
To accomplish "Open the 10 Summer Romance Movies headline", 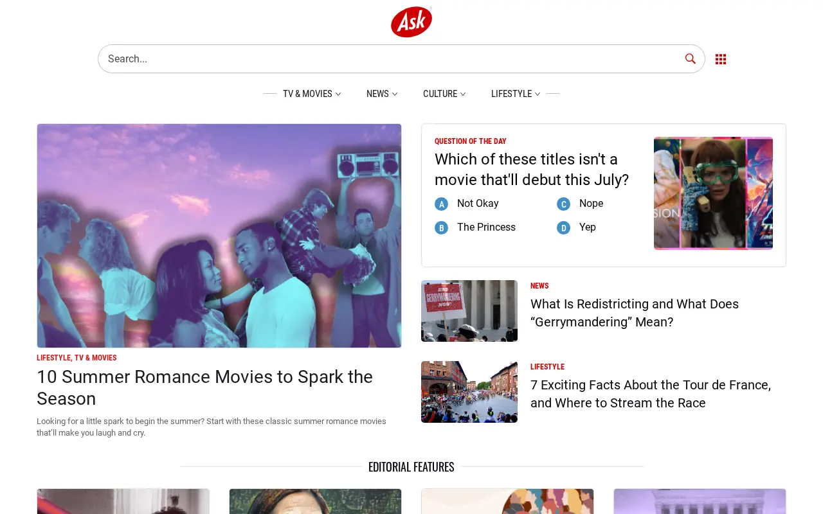I will point(204,387).
